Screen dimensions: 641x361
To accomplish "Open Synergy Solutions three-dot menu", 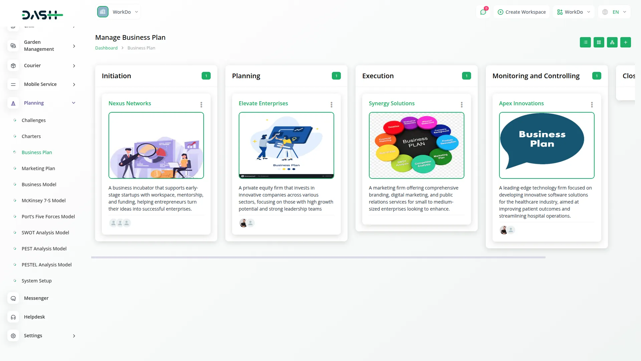I will (x=462, y=105).
